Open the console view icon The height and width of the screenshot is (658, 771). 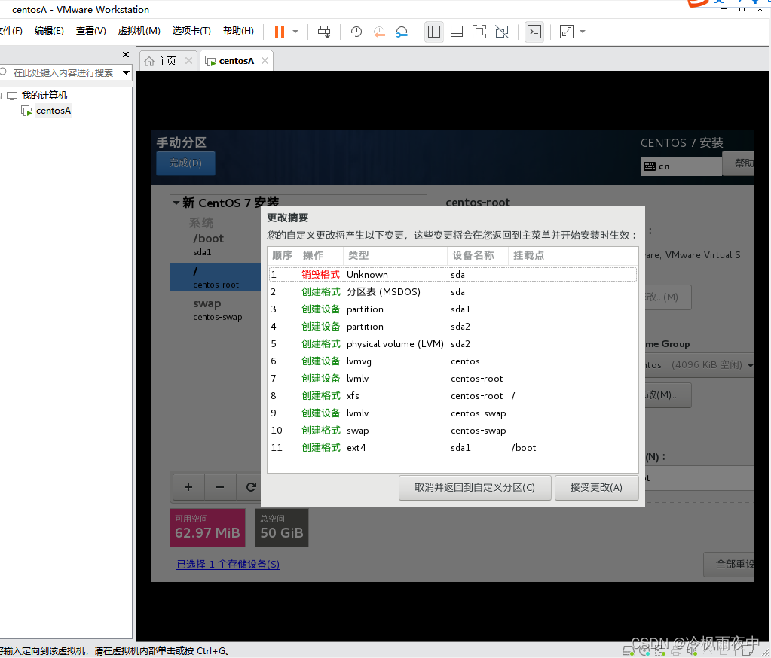click(534, 32)
